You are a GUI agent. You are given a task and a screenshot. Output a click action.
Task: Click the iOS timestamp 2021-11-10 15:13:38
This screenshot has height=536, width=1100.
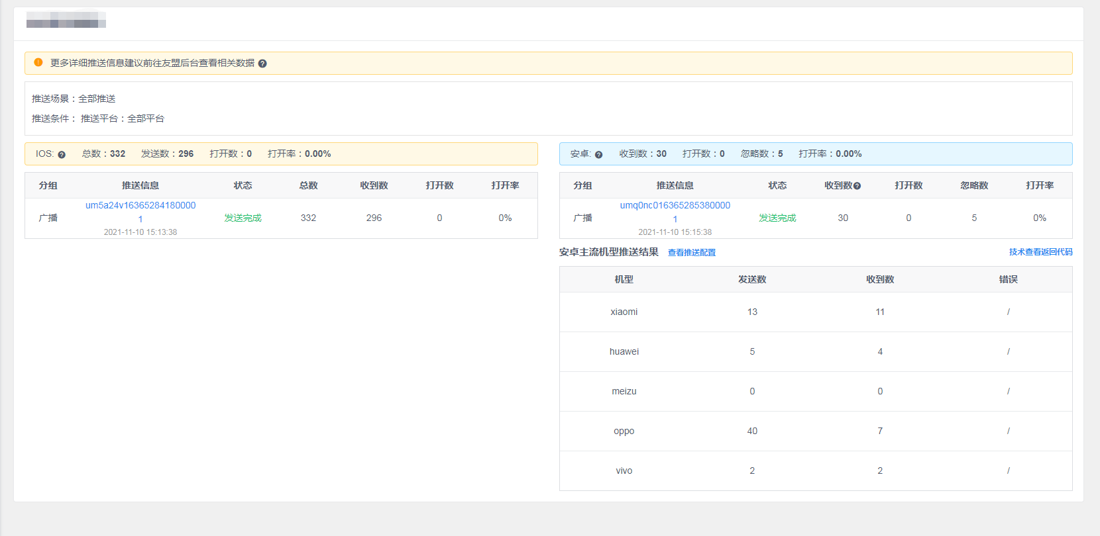[x=140, y=232]
